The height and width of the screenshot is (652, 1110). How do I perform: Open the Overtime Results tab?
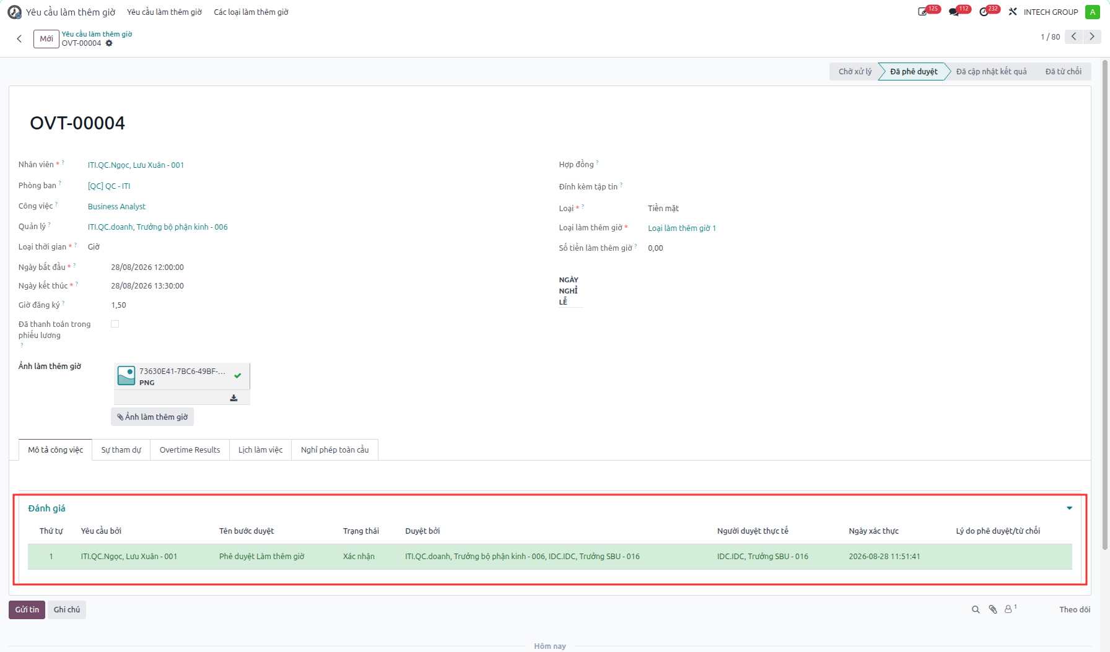[x=190, y=450]
